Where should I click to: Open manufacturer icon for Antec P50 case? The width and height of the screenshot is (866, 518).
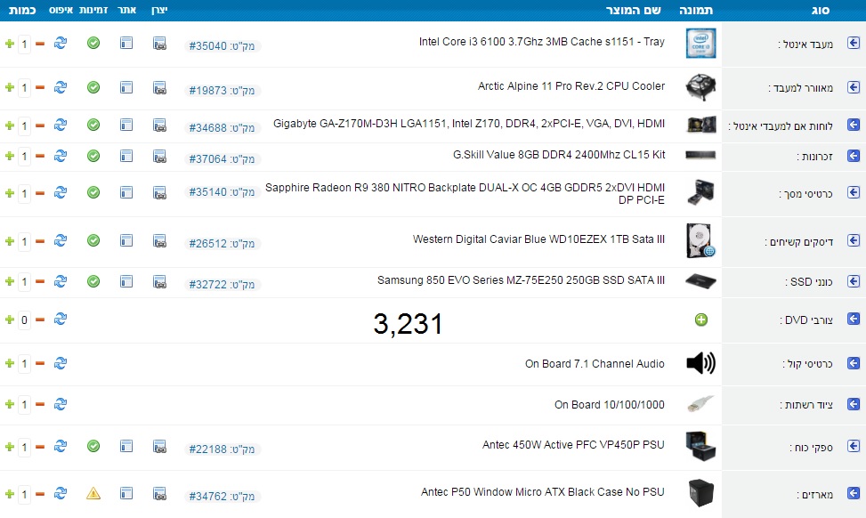coord(159,494)
